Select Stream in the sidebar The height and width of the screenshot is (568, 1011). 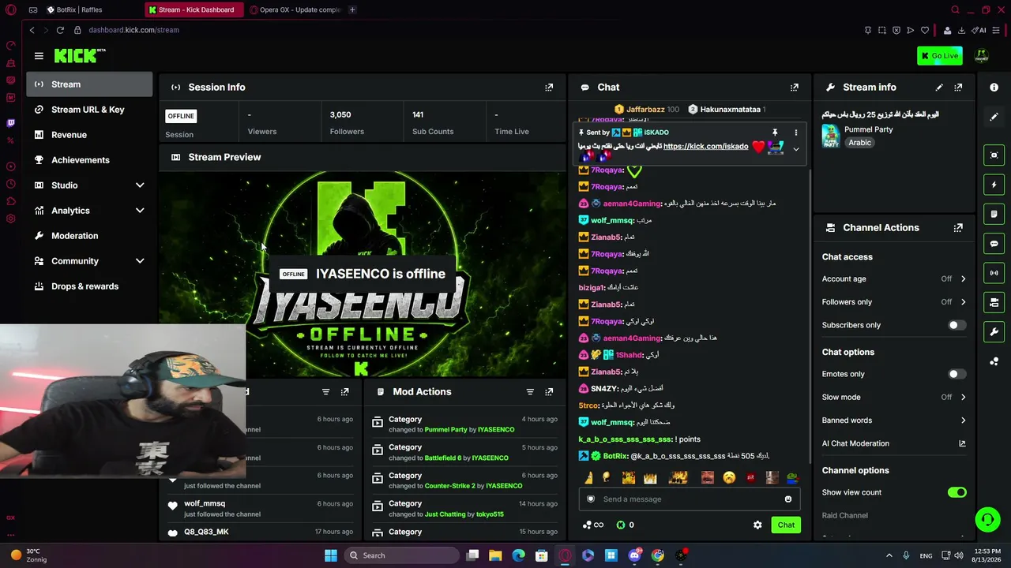click(x=89, y=84)
